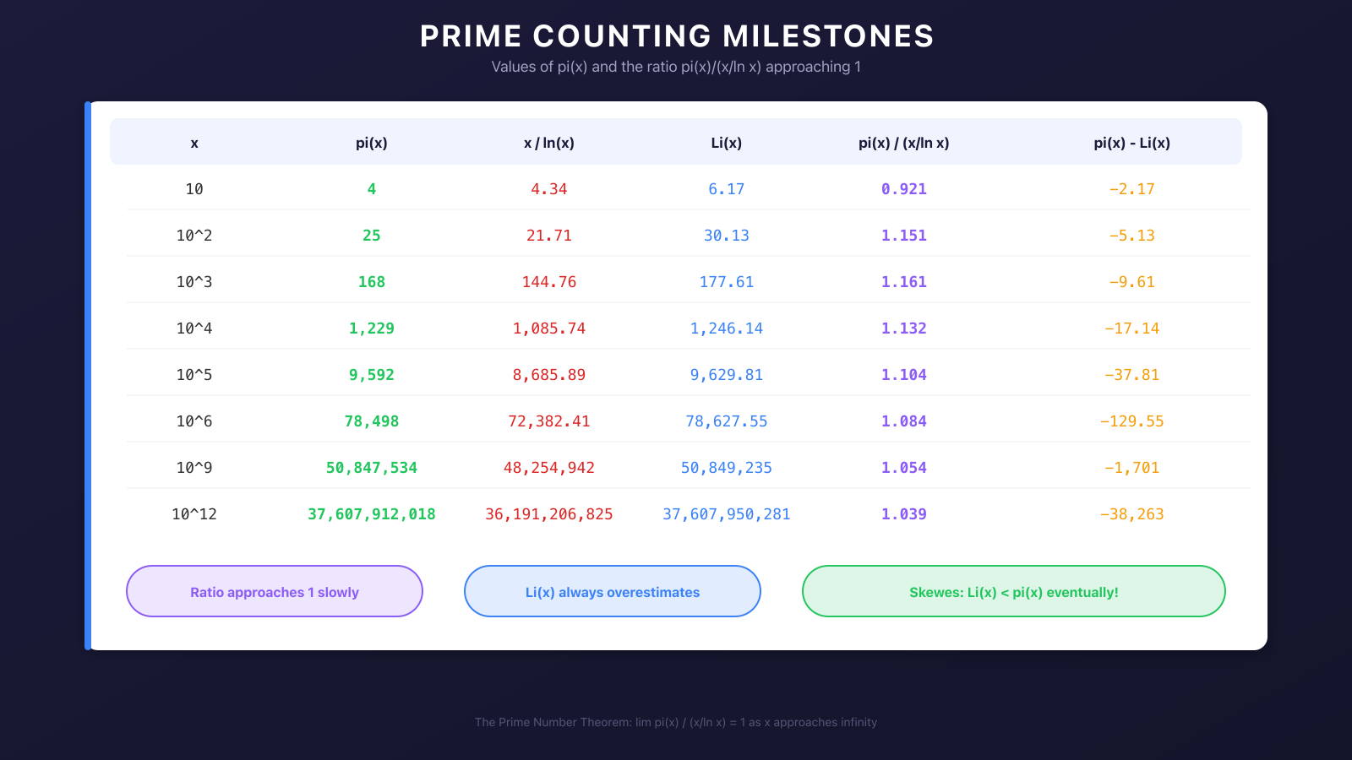Click the Prime Number Theorem footer text
This screenshot has width=1352, height=760.
click(x=676, y=722)
